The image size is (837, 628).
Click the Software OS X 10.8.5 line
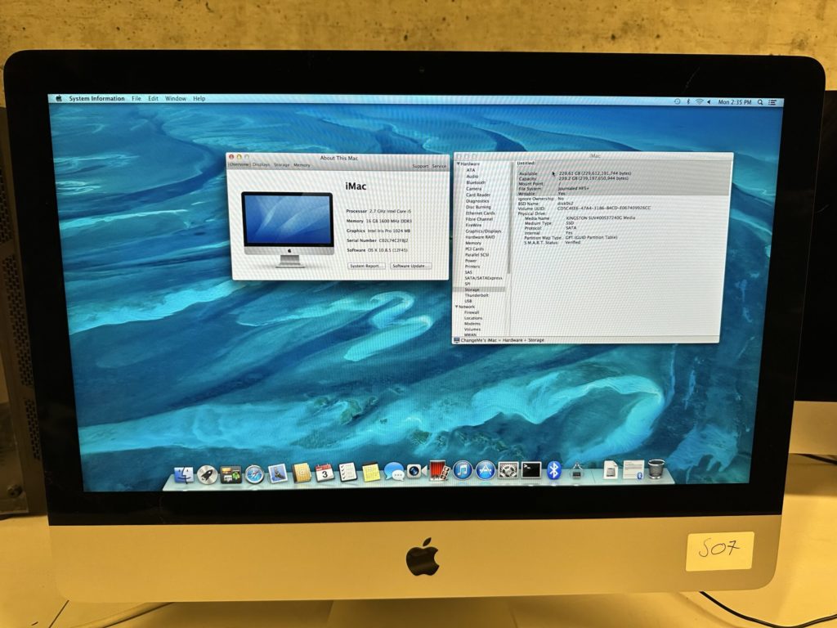(377, 250)
